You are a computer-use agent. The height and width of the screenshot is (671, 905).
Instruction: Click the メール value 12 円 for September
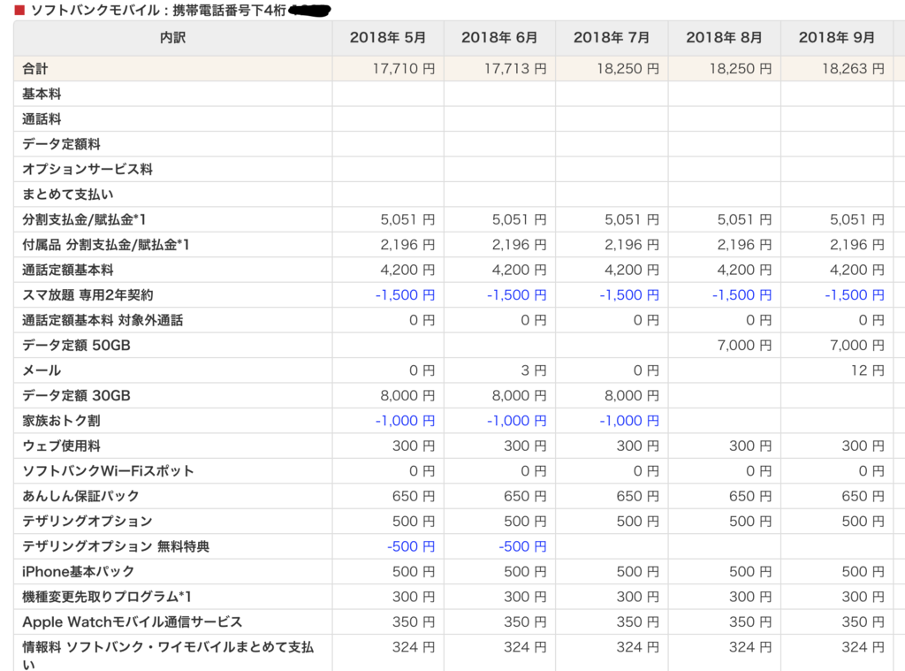pyautogui.click(x=868, y=370)
